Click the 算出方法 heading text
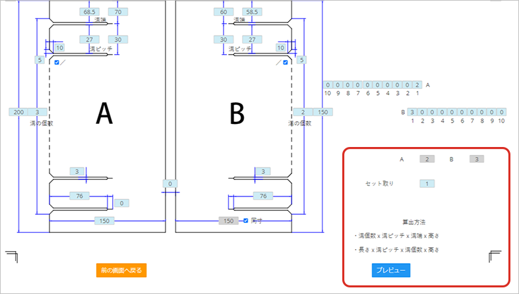 pos(413,222)
